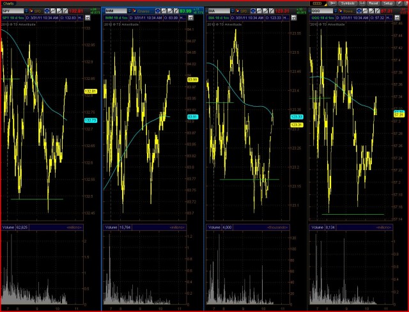
Task: Select the pencil drawing icon in SPY toolbar
Action: pyautogui.click(x=59, y=11)
